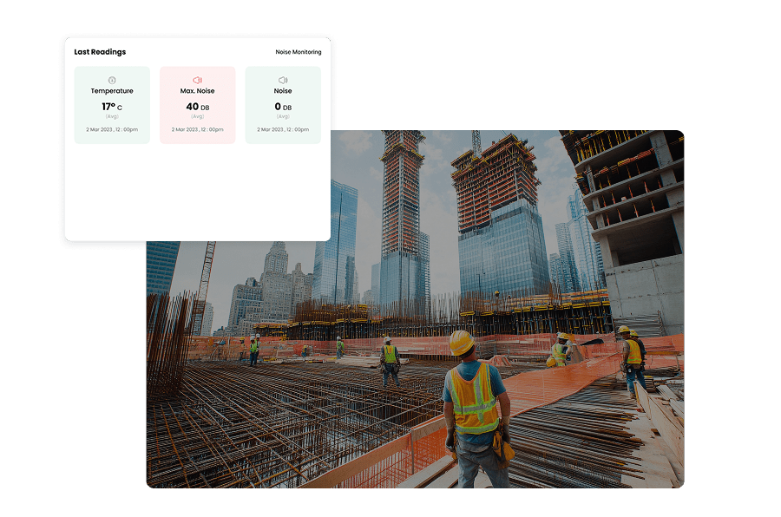The width and height of the screenshot is (781, 517).
Task: Click the timestamp in the Max. Noise card
Action: pos(197,129)
